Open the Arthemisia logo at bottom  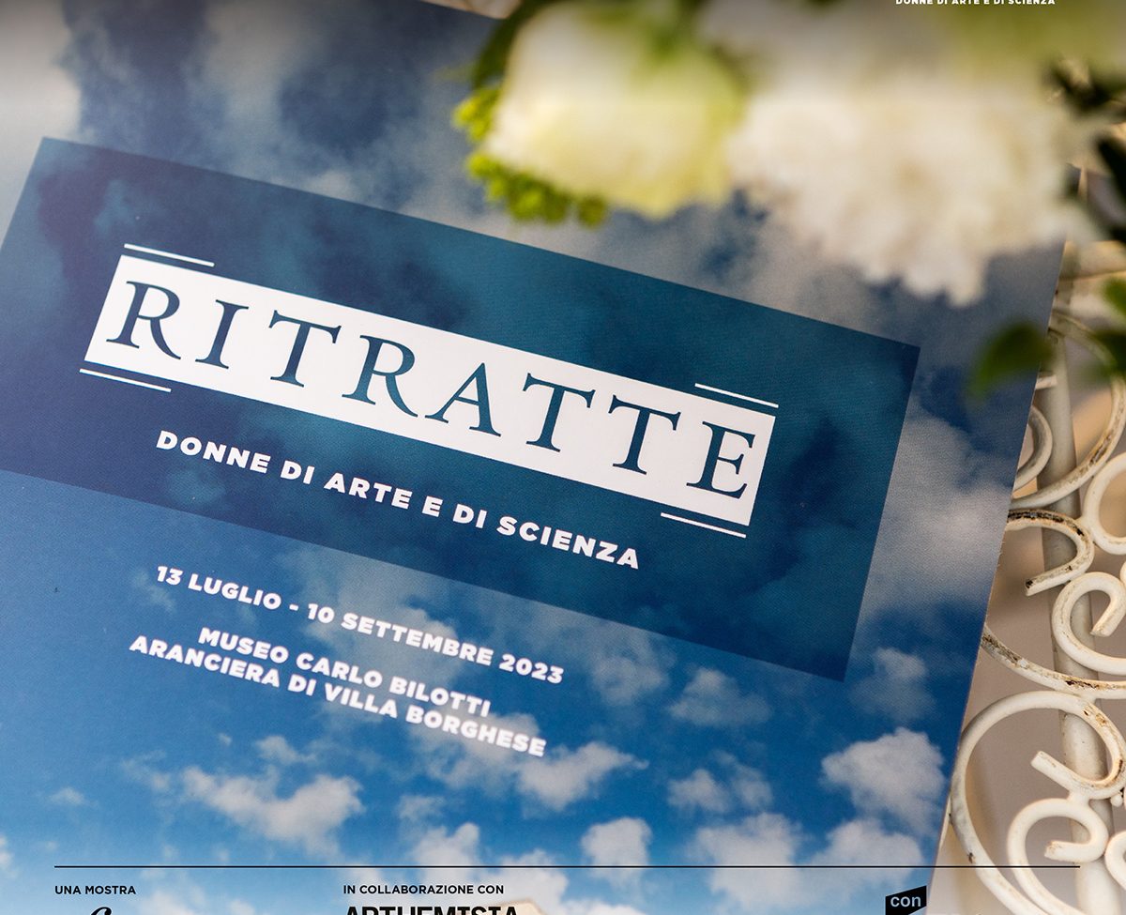point(432,908)
